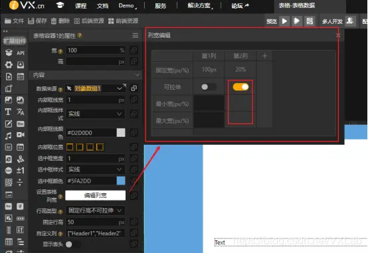This screenshot has height=253, width=368.
Task: Toggle the second inner border position box
Action: [x=80, y=147]
